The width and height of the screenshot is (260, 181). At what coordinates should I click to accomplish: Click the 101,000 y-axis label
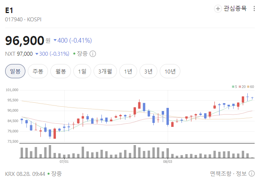(12, 90)
